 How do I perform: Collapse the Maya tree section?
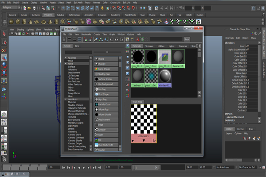point(66,64)
